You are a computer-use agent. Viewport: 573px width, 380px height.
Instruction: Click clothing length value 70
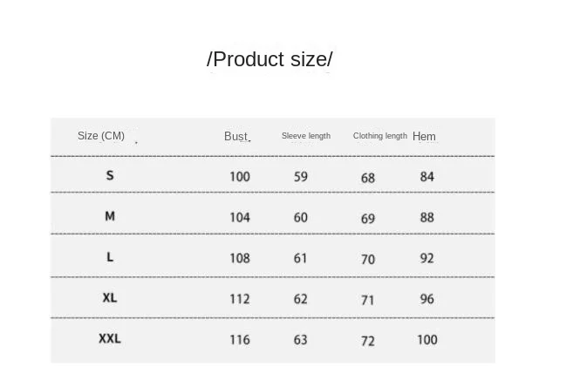click(x=368, y=260)
